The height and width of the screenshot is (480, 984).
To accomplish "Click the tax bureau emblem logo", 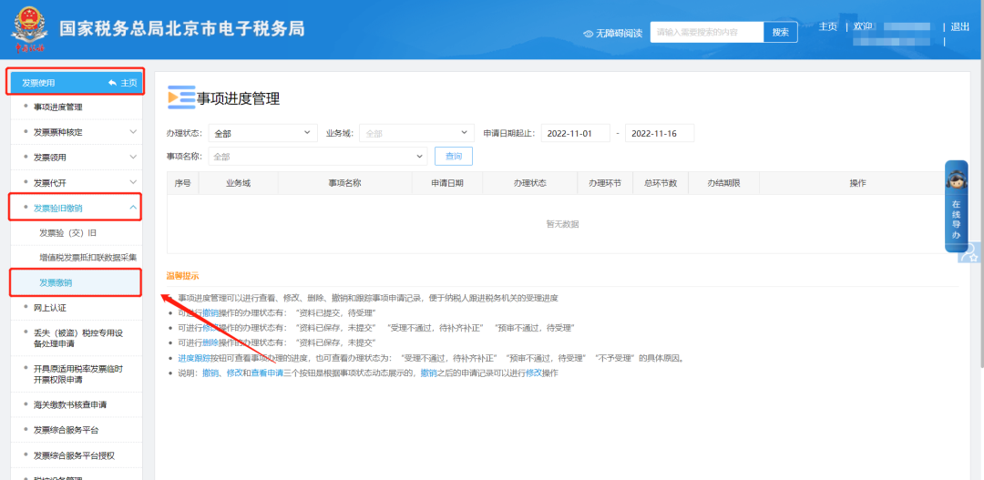I will tap(28, 29).
